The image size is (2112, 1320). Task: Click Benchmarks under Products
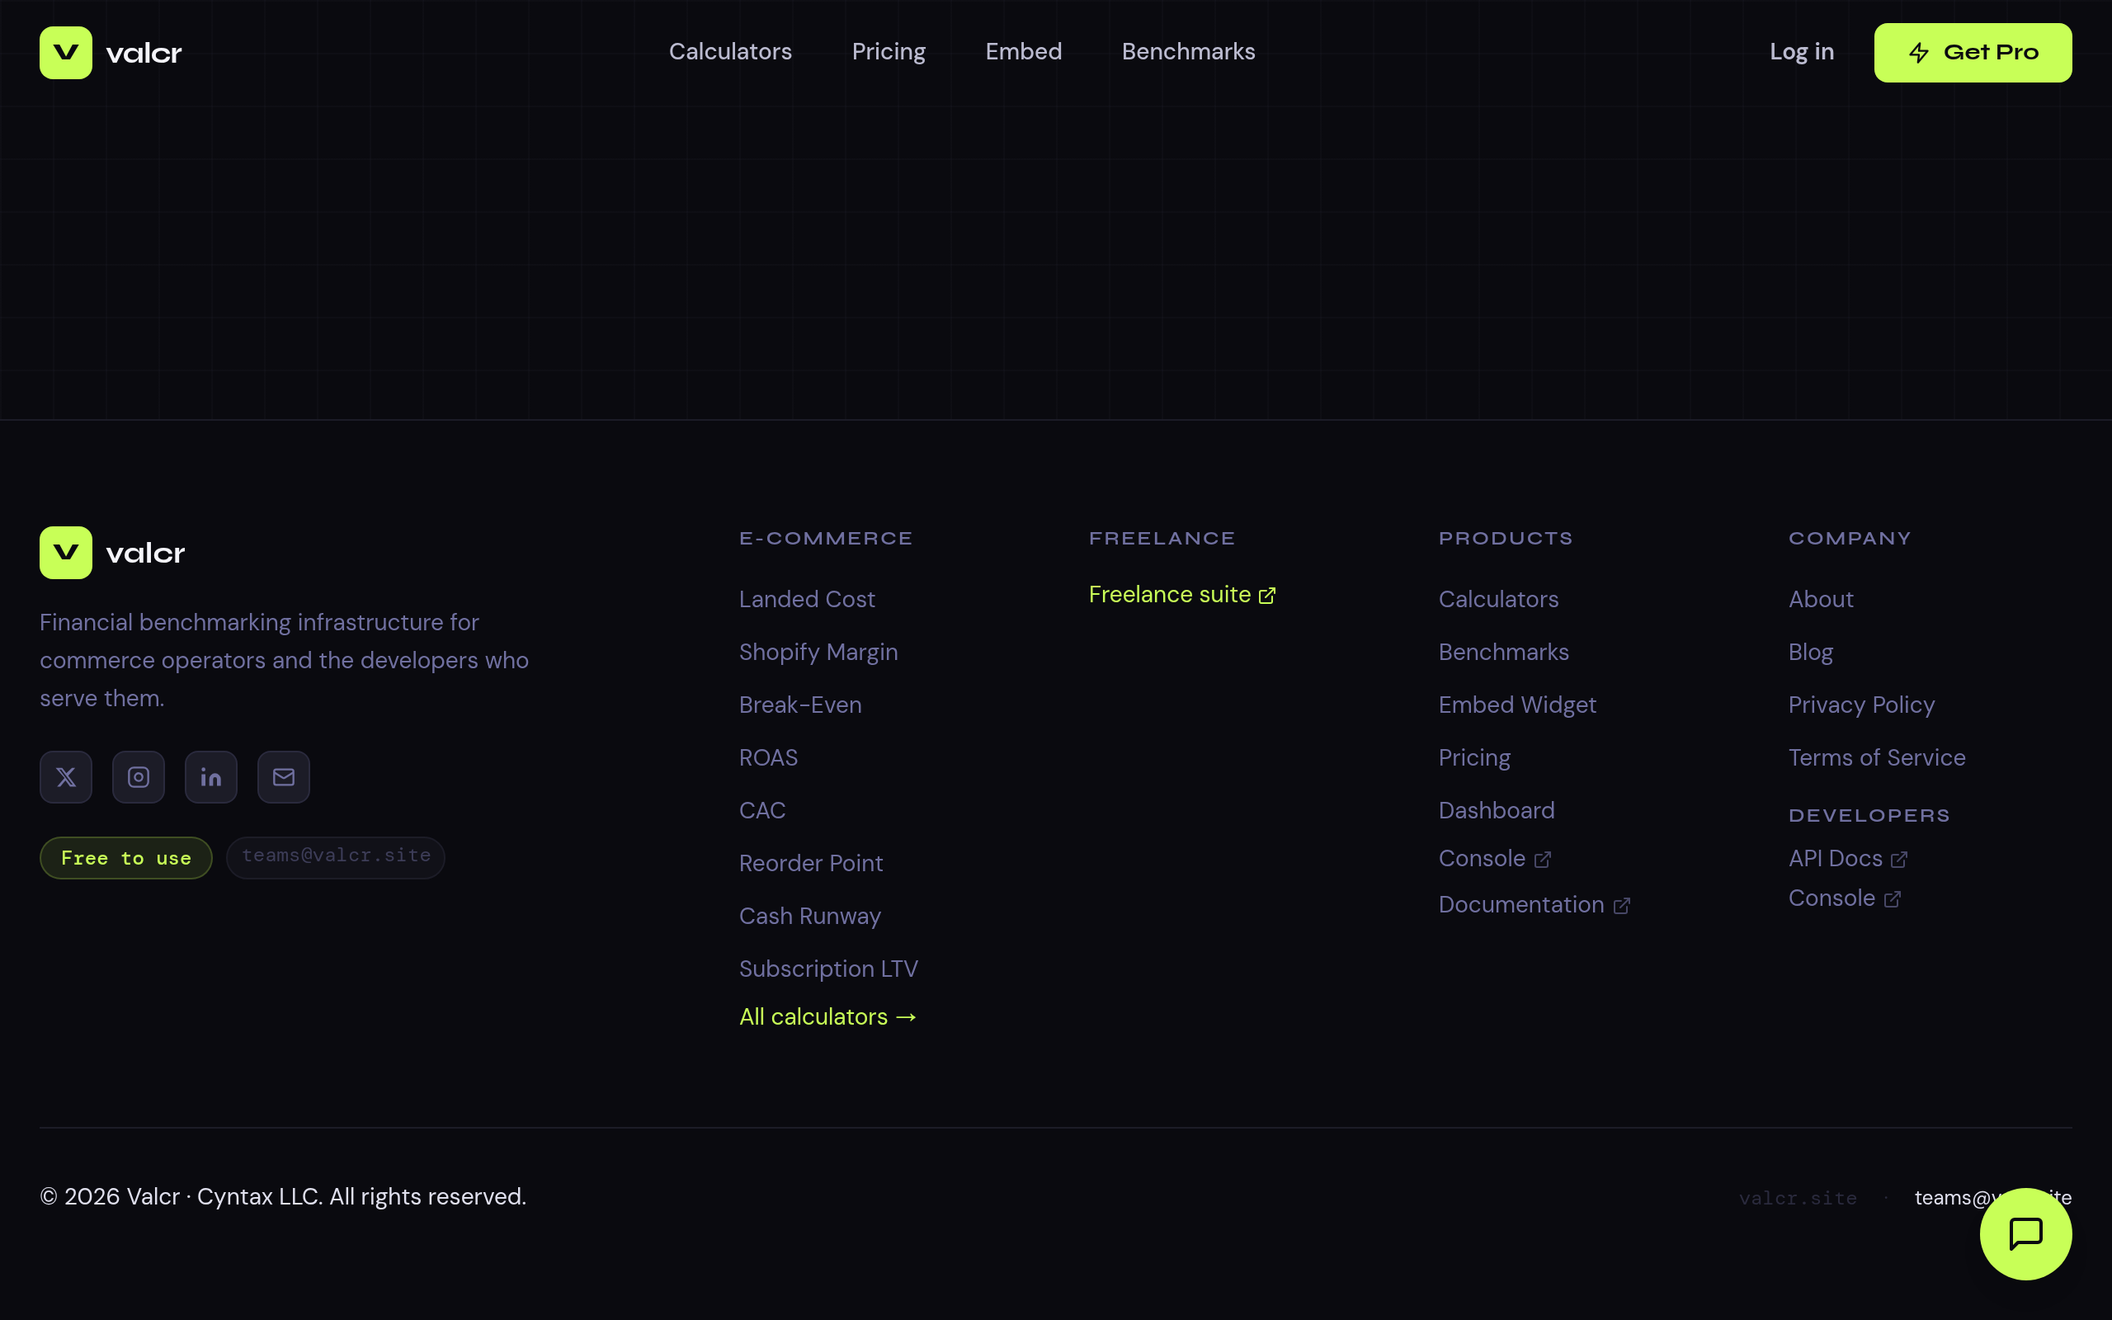point(1503,652)
